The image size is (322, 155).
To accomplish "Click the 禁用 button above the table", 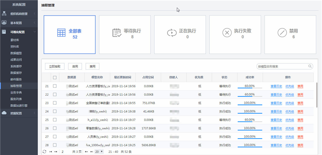I will [x=93, y=66].
